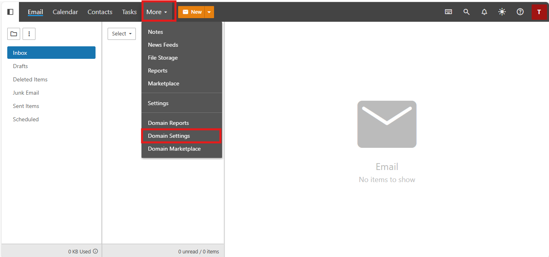Collapse the More dropdown menu
Viewport: 549px width, 257px height.
(x=157, y=12)
